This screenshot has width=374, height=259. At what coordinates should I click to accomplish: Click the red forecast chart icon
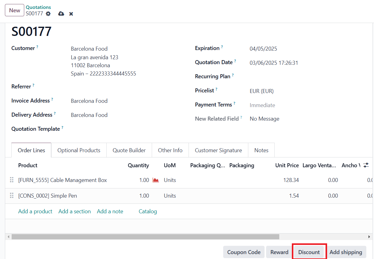(156, 180)
